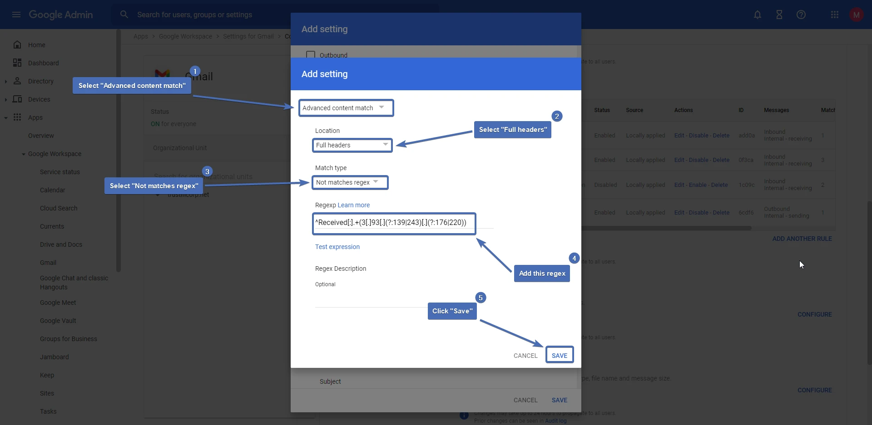The width and height of the screenshot is (872, 425).
Task: Click the hourglass pending tasks icon
Action: pyautogui.click(x=779, y=15)
